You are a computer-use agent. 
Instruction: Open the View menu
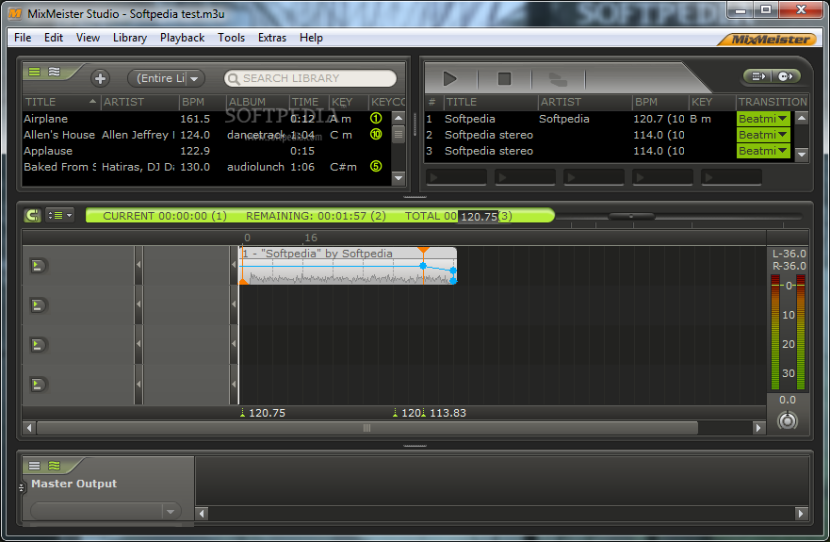(88, 38)
